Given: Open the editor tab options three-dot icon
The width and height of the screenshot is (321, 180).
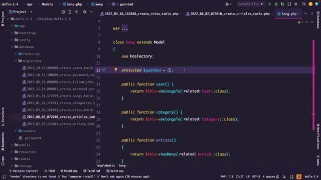Looking at the screenshot, I should pos(312,13).
